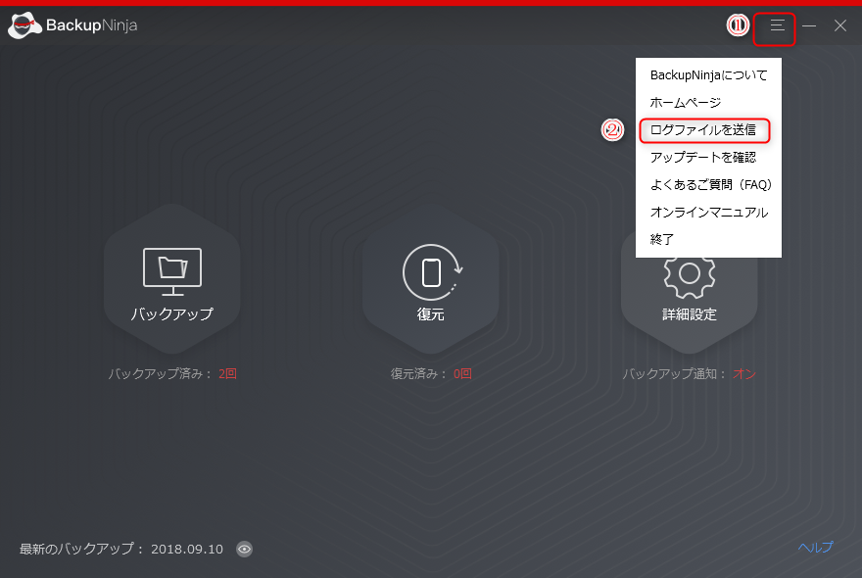
Task: Click the 最新のバックアップ label
Action: (82, 549)
